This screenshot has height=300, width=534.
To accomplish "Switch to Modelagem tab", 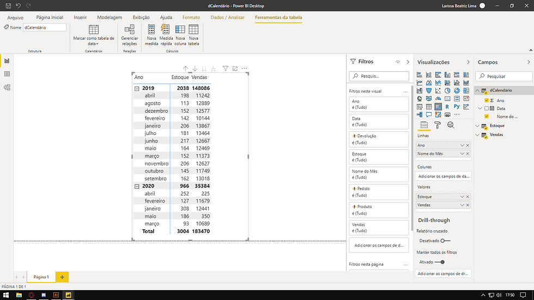I will pyautogui.click(x=110, y=17).
